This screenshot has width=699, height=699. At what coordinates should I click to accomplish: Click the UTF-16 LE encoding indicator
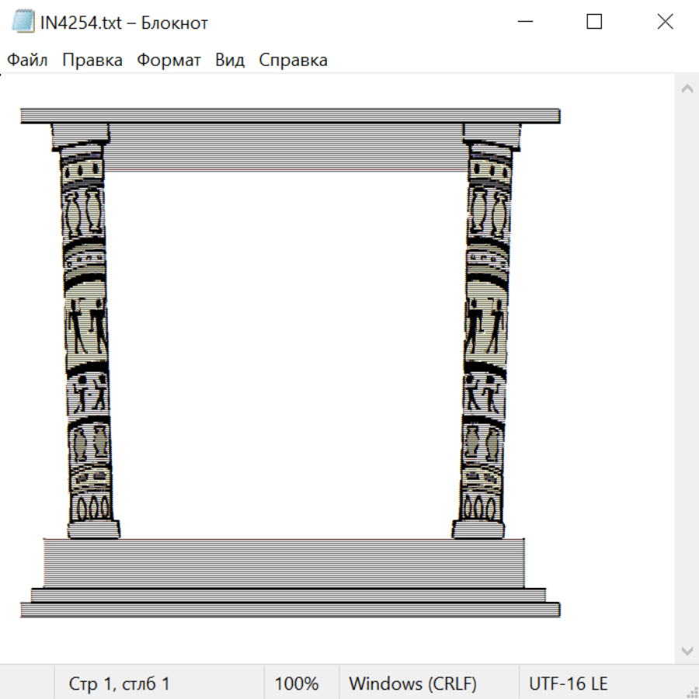point(568,683)
